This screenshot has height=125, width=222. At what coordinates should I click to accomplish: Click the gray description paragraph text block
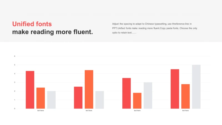pos(155,28)
